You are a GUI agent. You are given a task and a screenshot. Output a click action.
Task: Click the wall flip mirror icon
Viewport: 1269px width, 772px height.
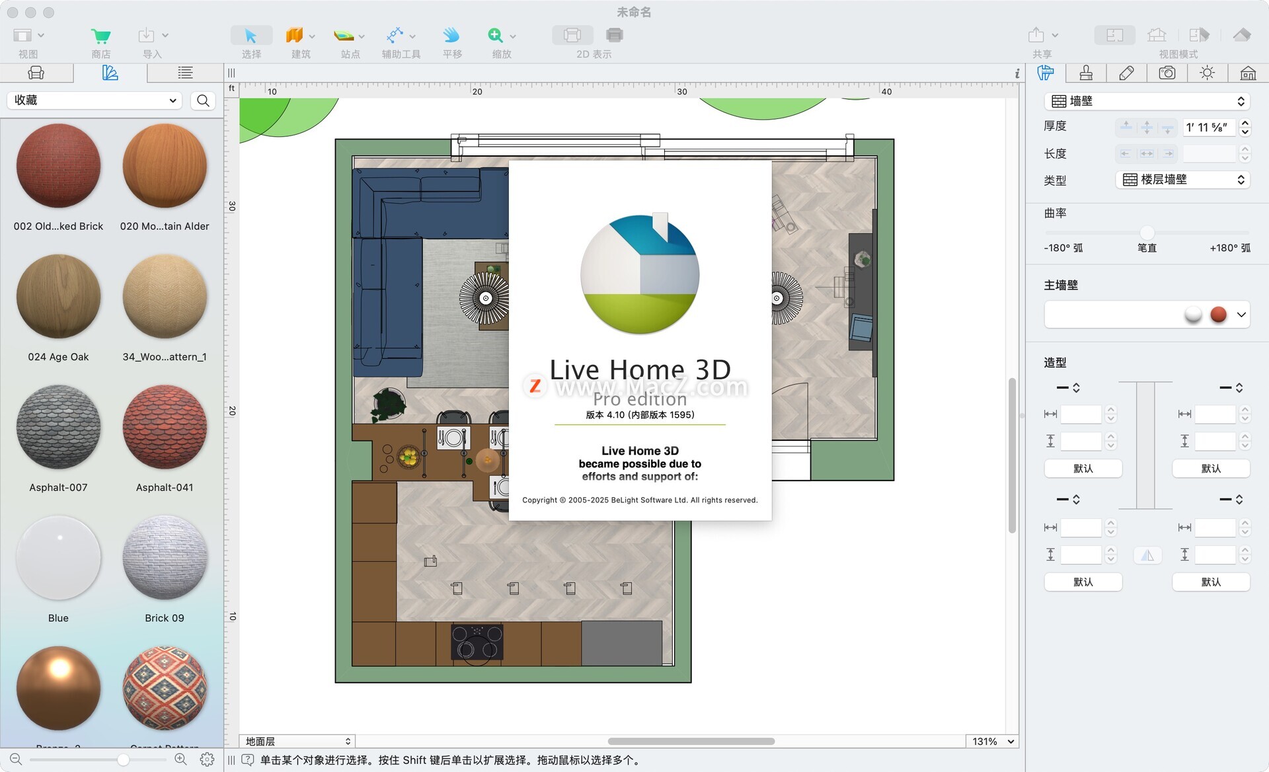pyautogui.click(x=1147, y=555)
